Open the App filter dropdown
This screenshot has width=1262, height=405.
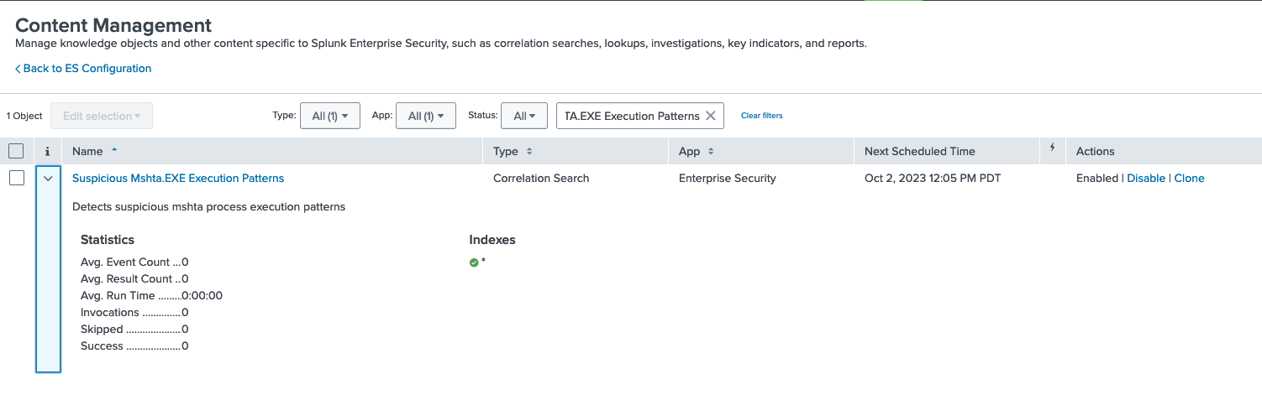click(425, 116)
